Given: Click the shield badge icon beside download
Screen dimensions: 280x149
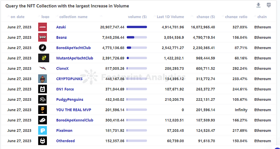Looking at the screenshot, I should point(268,5).
